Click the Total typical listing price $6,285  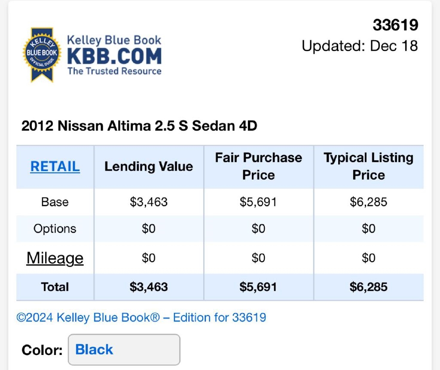[369, 287]
